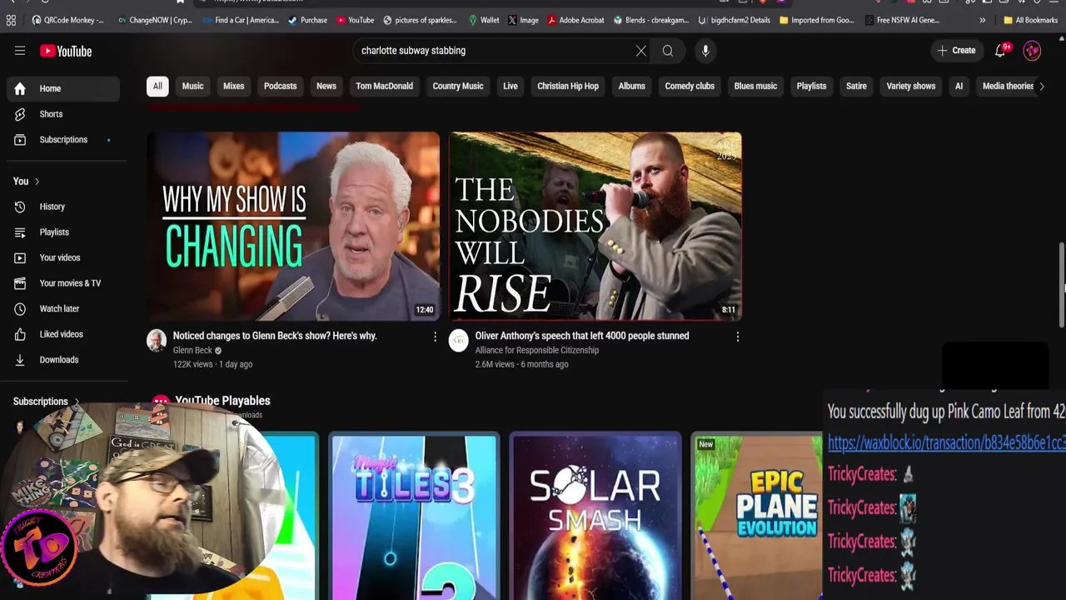
Task: Show more bookmarks with the chevron
Action: [x=983, y=20]
